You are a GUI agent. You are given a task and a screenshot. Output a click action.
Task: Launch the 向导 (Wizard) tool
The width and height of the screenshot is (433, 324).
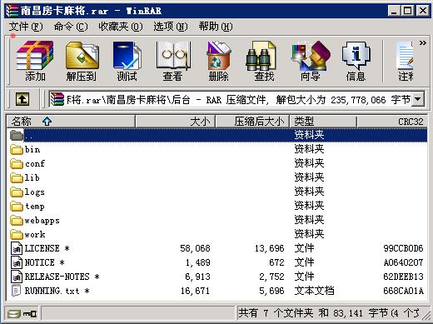[311, 61]
